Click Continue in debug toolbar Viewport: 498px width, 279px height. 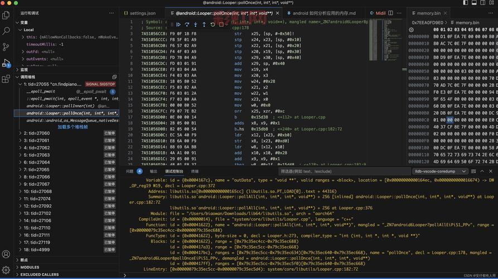[178, 25]
